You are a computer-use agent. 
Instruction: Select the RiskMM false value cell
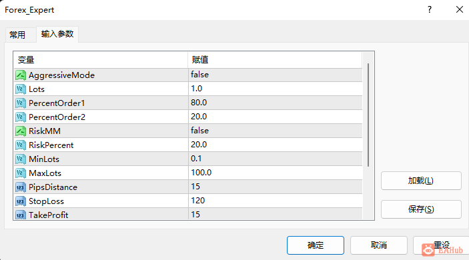coord(275,131)
